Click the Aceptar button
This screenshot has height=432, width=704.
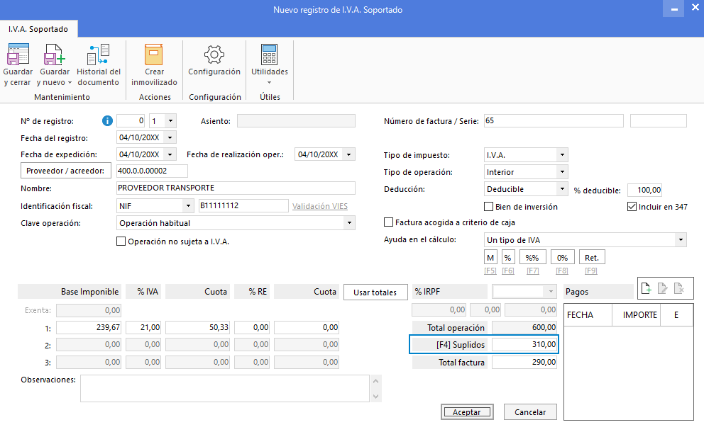point(467,412)
